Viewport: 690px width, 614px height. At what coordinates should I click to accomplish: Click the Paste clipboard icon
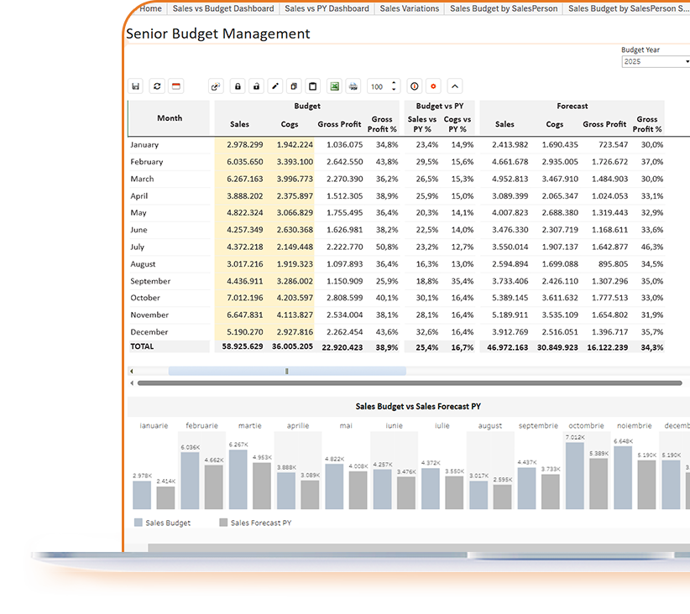(x=311, y=86)
